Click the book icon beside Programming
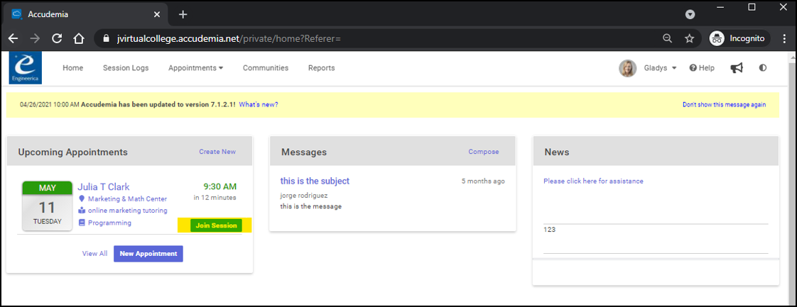The height and width of the screenshot is (307, 797). [x=81, y=223]
